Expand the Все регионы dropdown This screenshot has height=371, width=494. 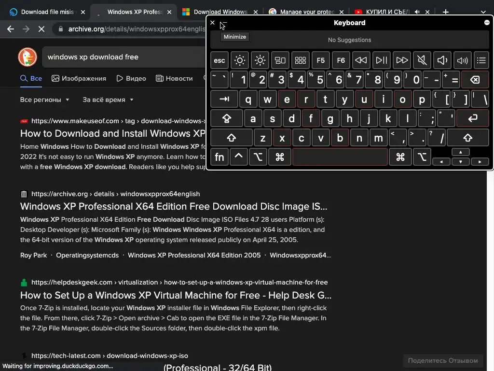(x=44, y=100)
